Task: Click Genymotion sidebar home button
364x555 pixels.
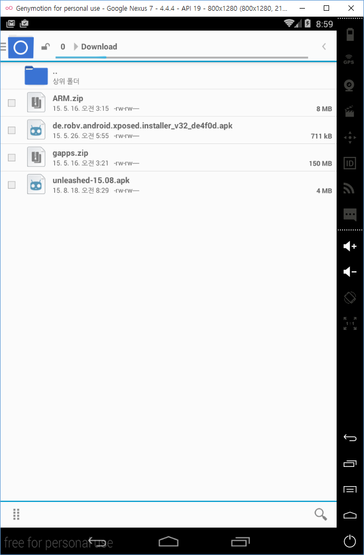Action: [x=350, y=515]
